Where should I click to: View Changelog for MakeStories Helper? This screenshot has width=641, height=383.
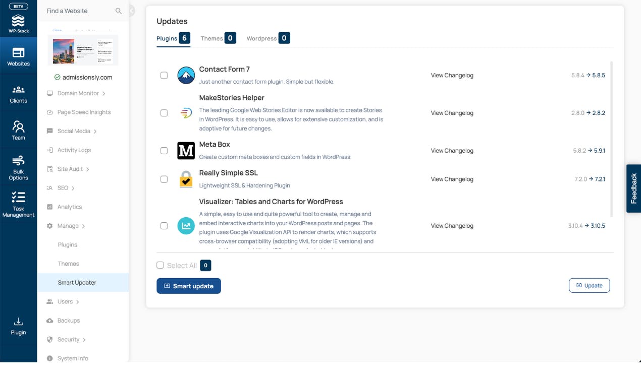pyautogui.click(x=452, y=113)
